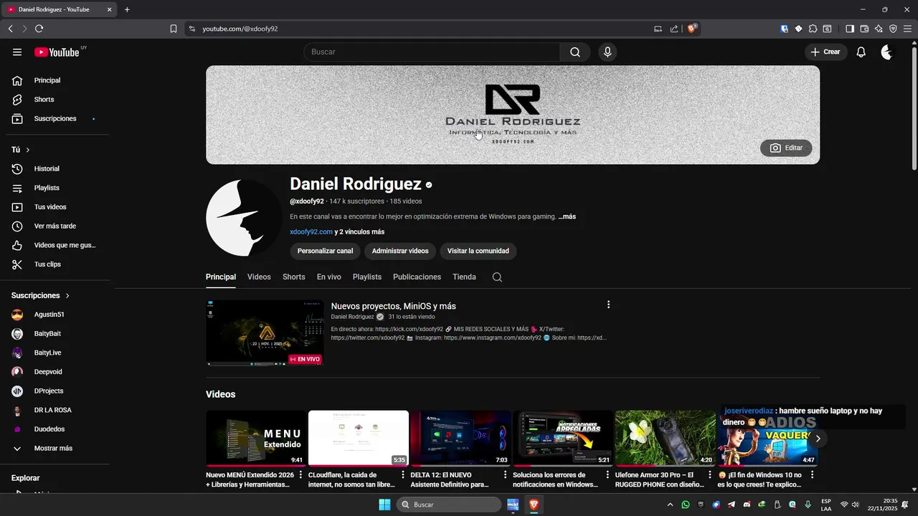Image resolution: width=918 pixels, height=516 pixels.
Task: Open options for DELTA 12 video
Action: [x=505, y=474]
